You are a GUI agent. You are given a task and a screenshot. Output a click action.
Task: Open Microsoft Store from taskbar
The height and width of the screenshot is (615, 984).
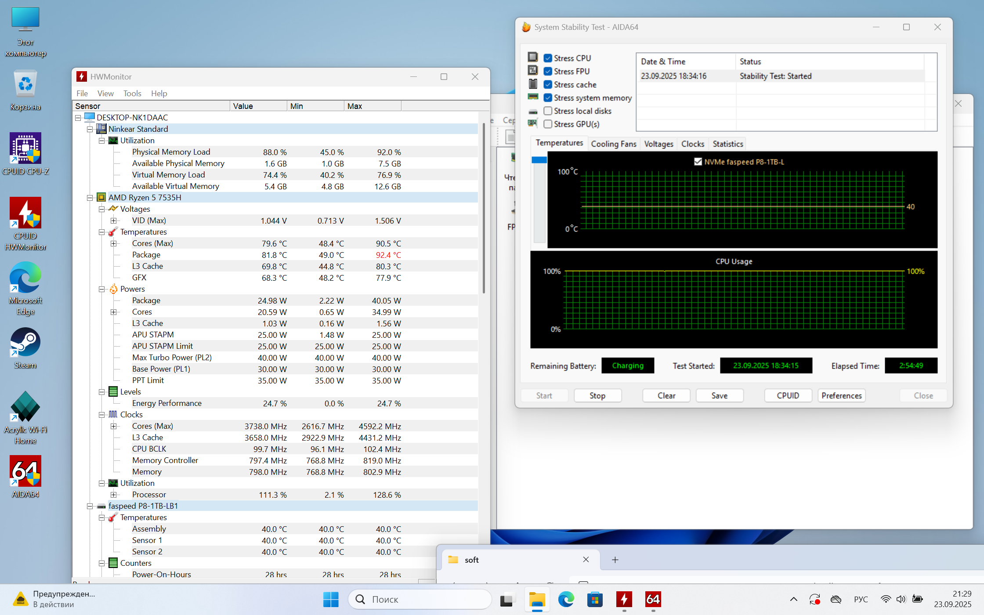(x=595, y=599)
